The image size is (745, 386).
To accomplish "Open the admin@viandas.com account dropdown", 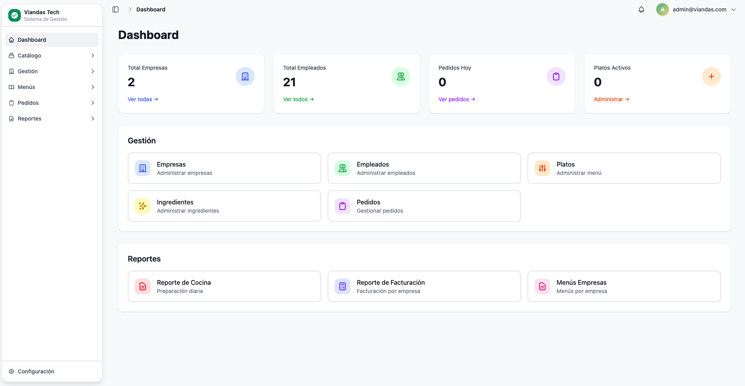I will (x=697, y=9).
